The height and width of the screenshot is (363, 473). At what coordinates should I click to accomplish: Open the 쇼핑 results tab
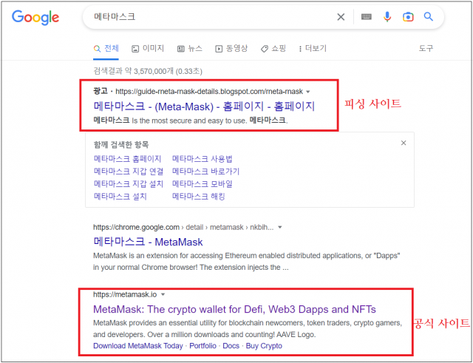tap(273, 49)
